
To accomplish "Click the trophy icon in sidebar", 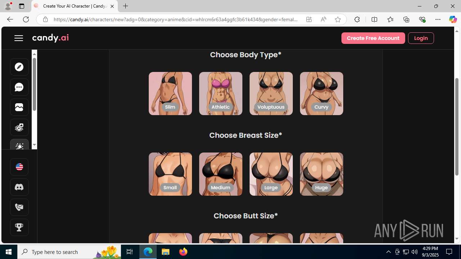I will tap(19, 227).
